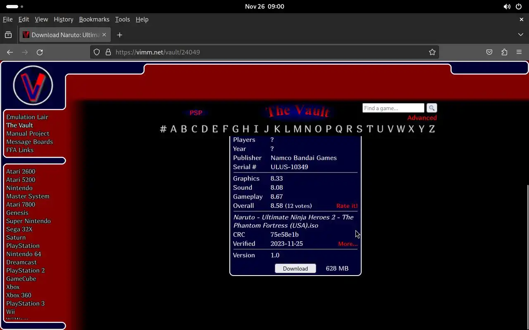Open the Edit menu
This screenshot has width=529, height=330.
coord(24,19)
